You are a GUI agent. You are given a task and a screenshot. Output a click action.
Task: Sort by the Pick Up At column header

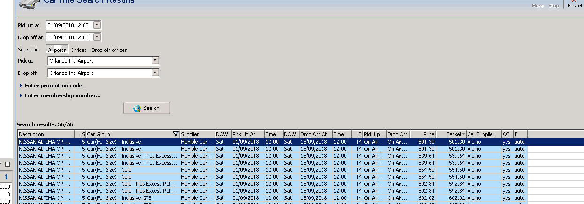coord(247,134)
